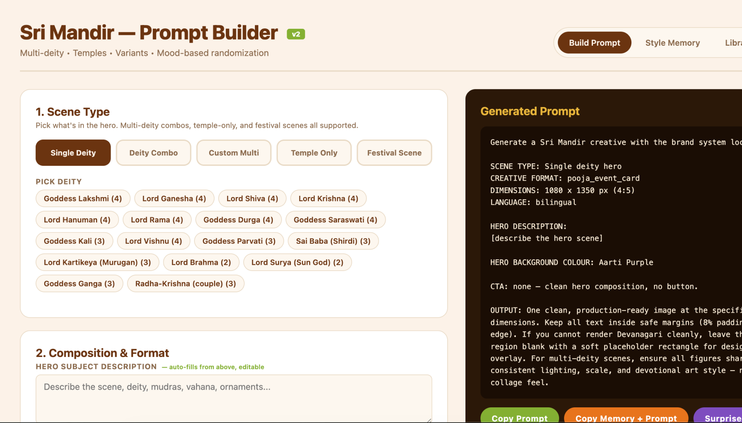Choose the Lord Vishnu (4) chip
Image resolution: width=742 pixels, height=423 pixels.
click(154, 241)
